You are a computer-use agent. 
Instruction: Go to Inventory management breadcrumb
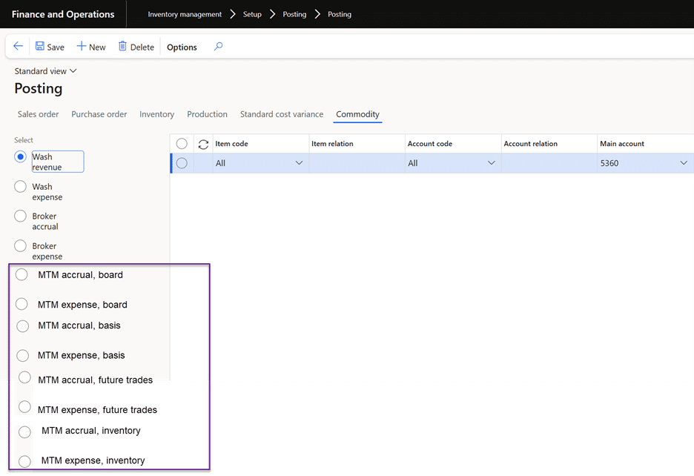pos(185,14)
